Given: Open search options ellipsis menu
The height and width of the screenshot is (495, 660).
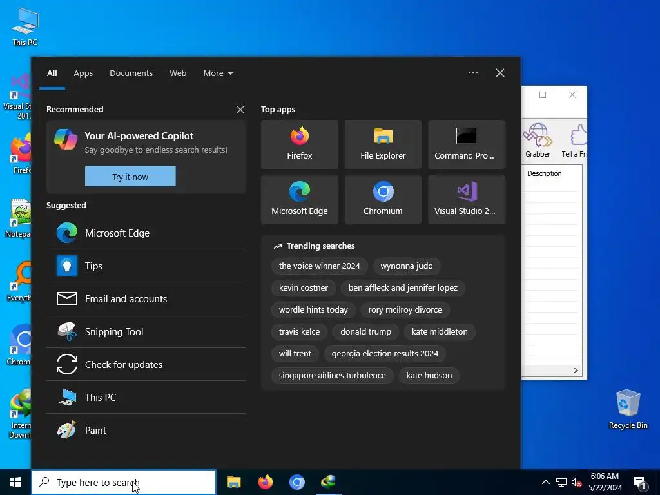Looking at the screenshot, I should (x=472, y=73).
